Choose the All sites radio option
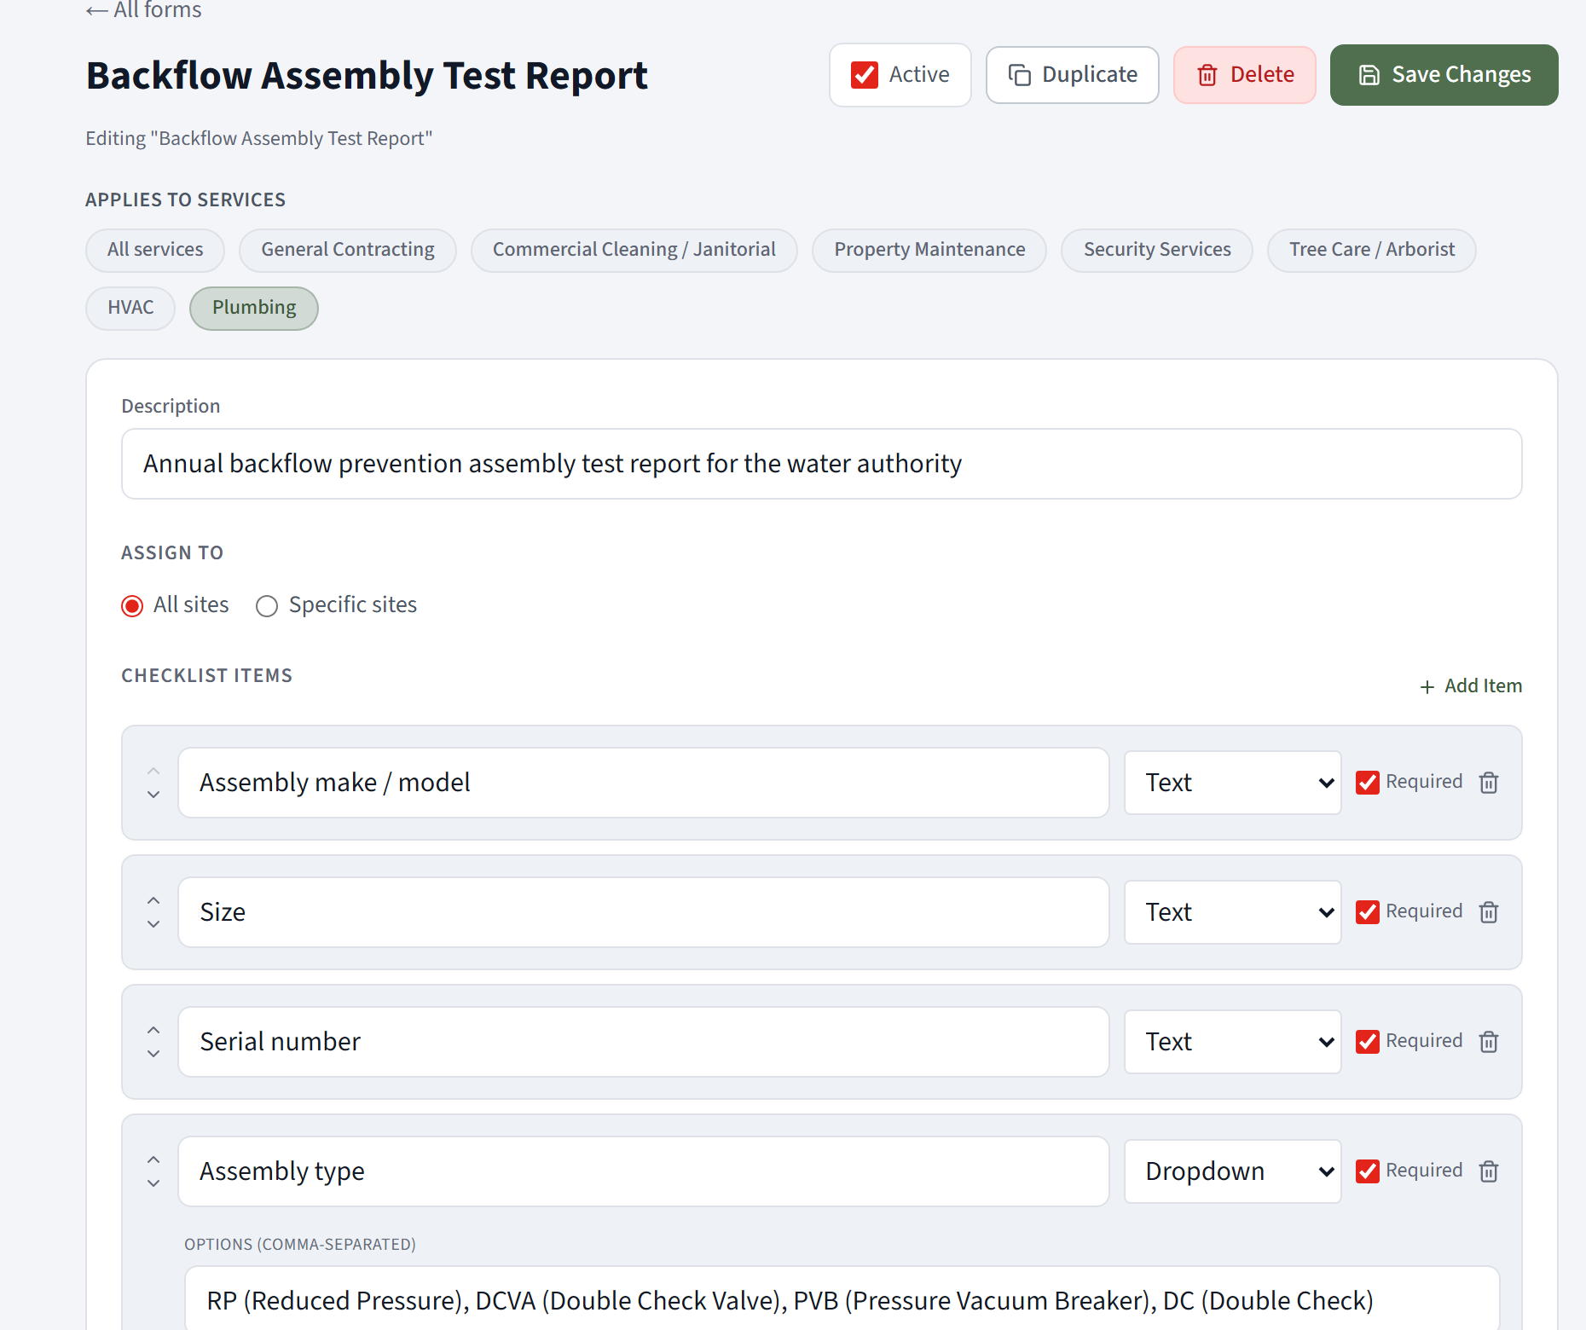This screenshot has height=1330, width=1586. (132, 606)
